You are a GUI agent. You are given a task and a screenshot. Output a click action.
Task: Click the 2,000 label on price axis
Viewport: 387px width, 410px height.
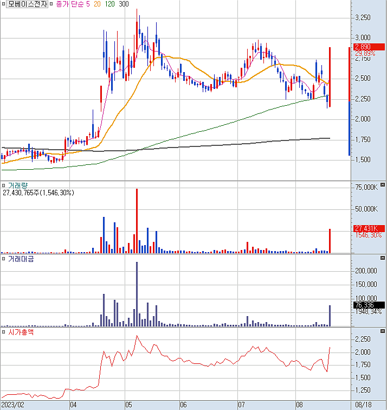[x=363, y=119]
